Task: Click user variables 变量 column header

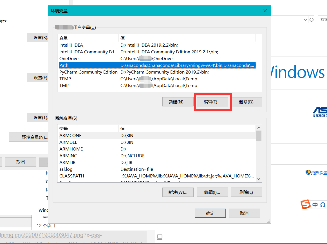Action: click(x=88, y=38)
